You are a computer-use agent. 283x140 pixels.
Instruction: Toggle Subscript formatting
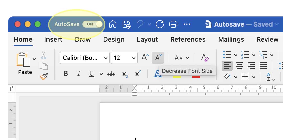pyautogui.click(x=125, y=74)
